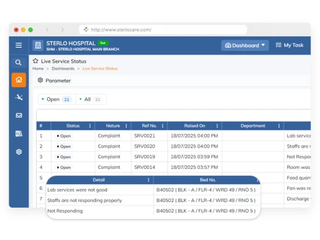Click Open status of SRV0014
This screenshot has width=320, height=240.
tap(63, 168)
